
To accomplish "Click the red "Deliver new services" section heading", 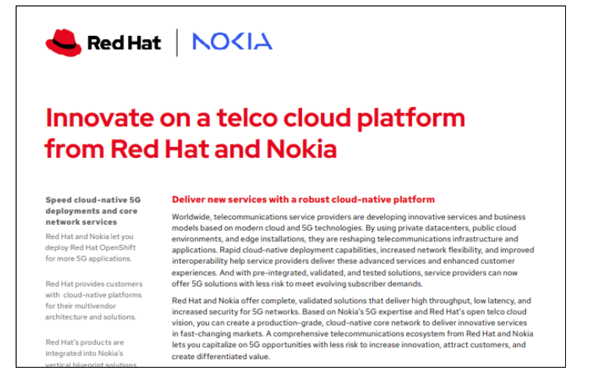I will coord(303,200).
